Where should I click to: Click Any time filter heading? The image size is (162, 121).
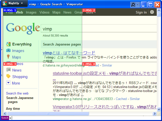[x=13, y=108]
